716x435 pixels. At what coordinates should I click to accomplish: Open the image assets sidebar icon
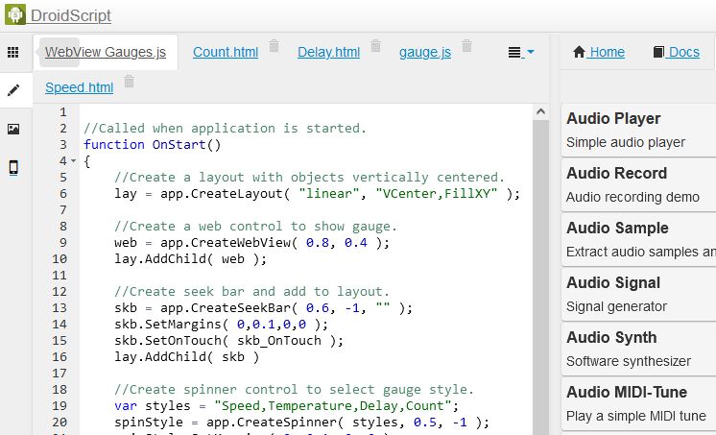click(x=13, y=129)
